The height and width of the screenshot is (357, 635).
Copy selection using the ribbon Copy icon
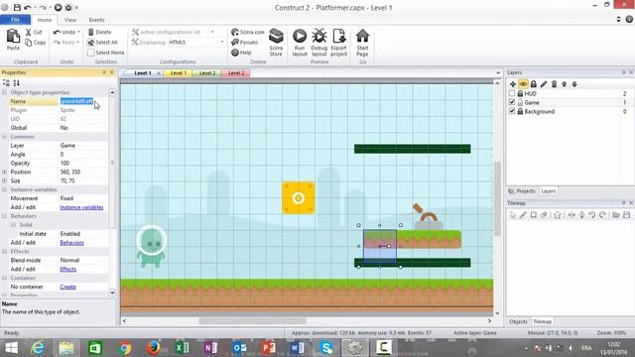tap(35, 42)
